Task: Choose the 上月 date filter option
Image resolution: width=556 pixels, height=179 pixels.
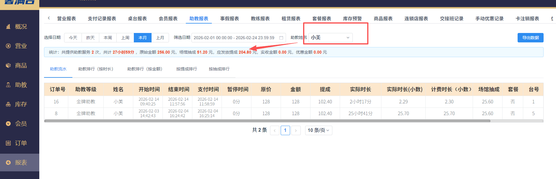Action: [x=160, y=38]
